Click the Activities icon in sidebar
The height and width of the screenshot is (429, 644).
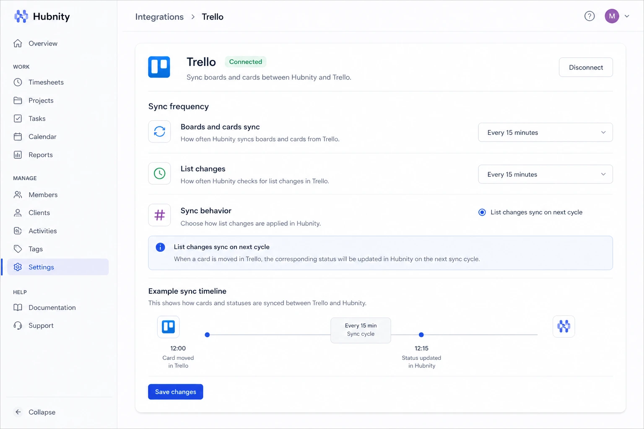pyautogui.click(x=18, y=231)
